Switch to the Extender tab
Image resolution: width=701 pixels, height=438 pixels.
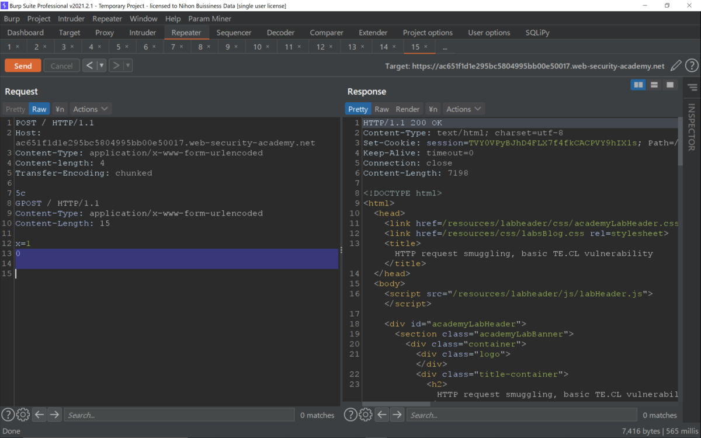click(373, 33)
